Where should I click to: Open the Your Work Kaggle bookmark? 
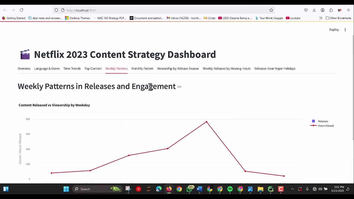269,18
